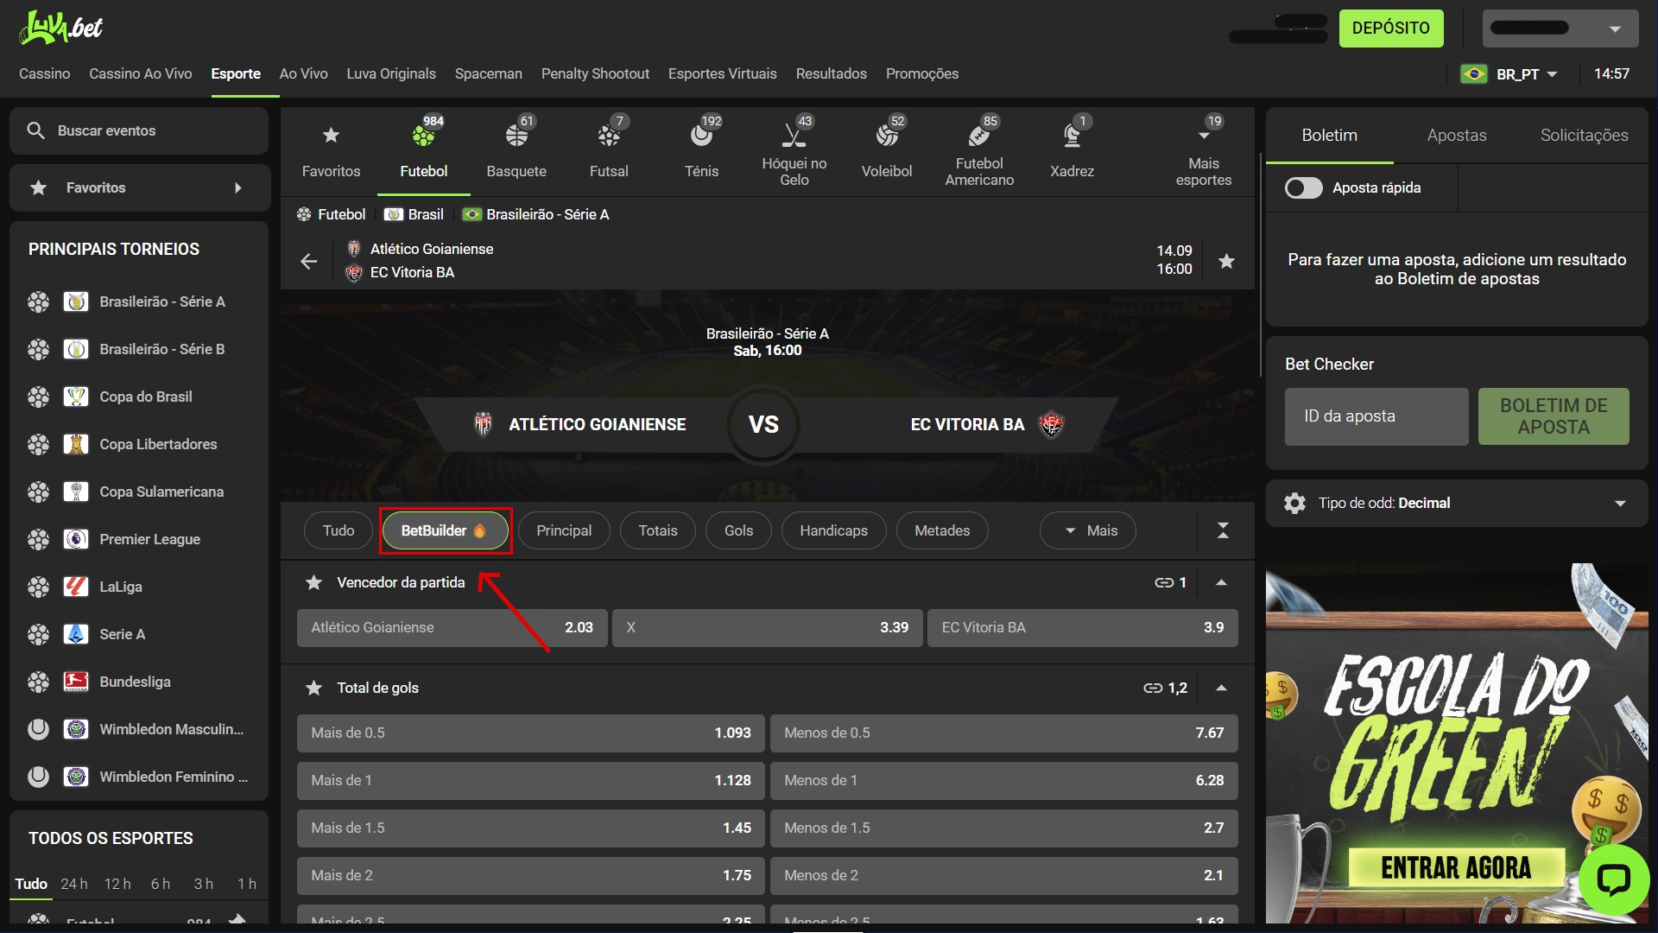Select the Xadrez sport icon
The width and height of the screenshot is (1658, 933).
(x=1072, y=147)
